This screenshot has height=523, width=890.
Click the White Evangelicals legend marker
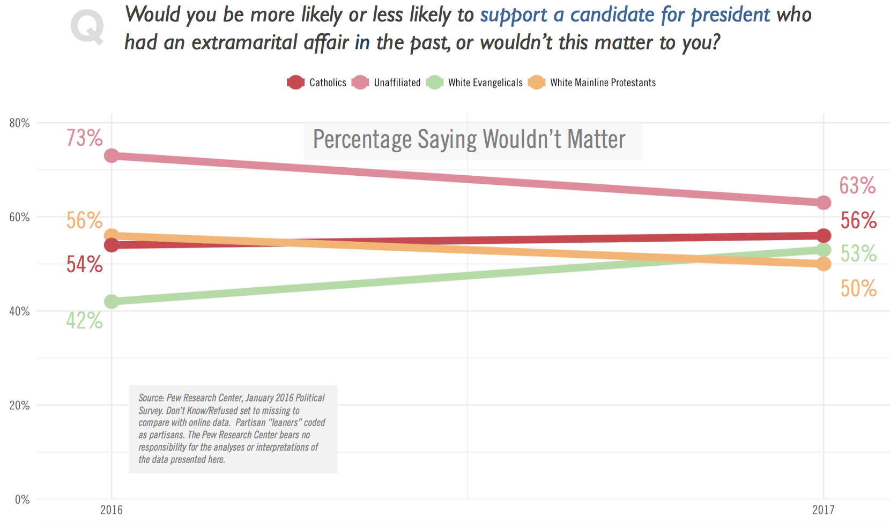point(435,83)
